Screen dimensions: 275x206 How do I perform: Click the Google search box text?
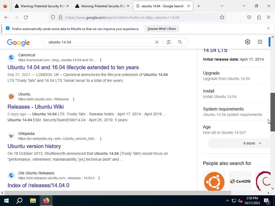tap(60, 42)
